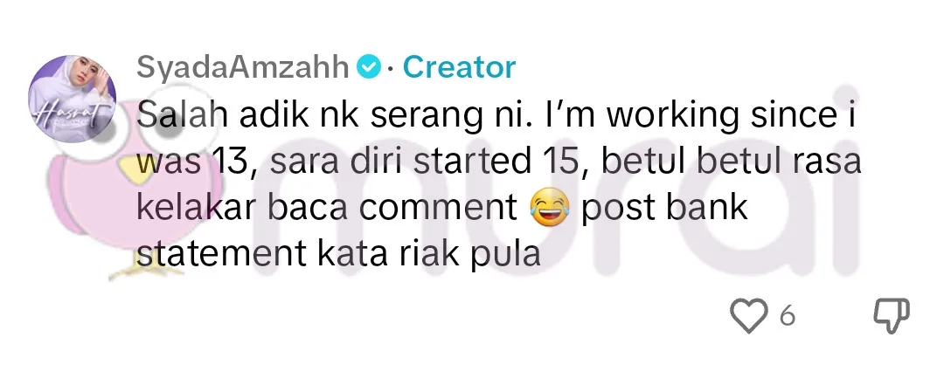Open the SyadaAmzahh username link
Viewport: 944px width, 385px height.
click(x=243, y=67)
